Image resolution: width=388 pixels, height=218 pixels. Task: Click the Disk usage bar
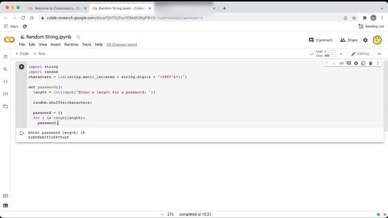[x=330, y=56]
